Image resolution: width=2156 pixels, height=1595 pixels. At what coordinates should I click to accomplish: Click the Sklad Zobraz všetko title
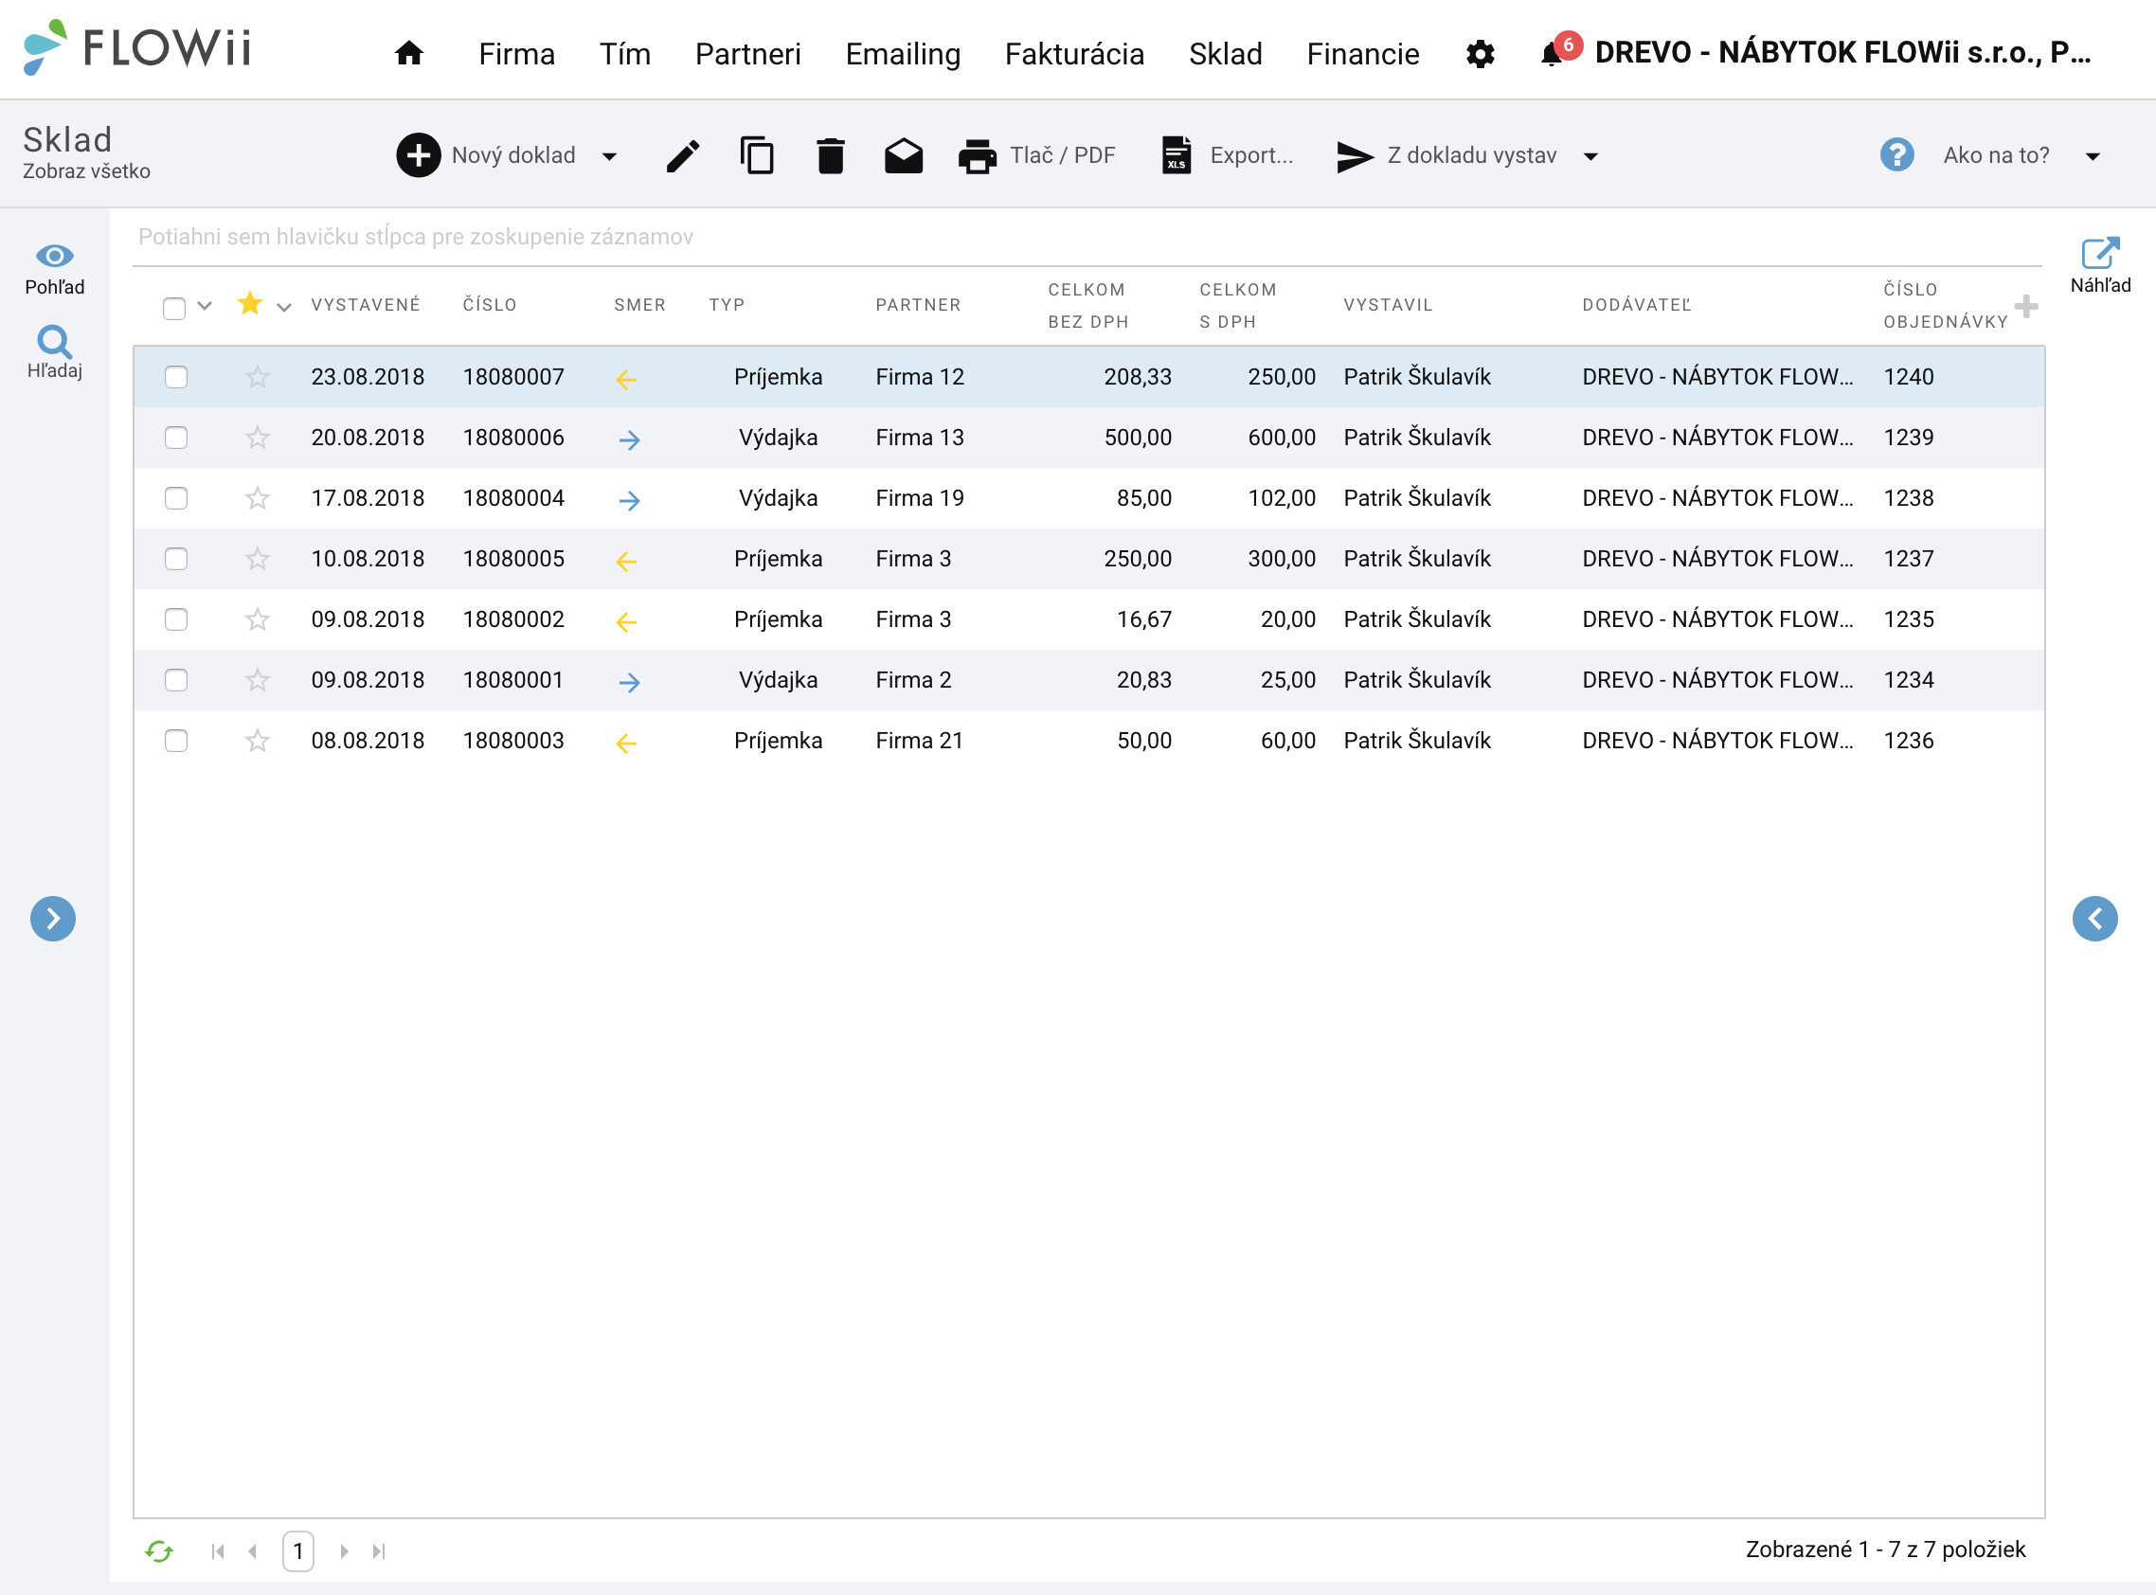click(x=86, y=152)
